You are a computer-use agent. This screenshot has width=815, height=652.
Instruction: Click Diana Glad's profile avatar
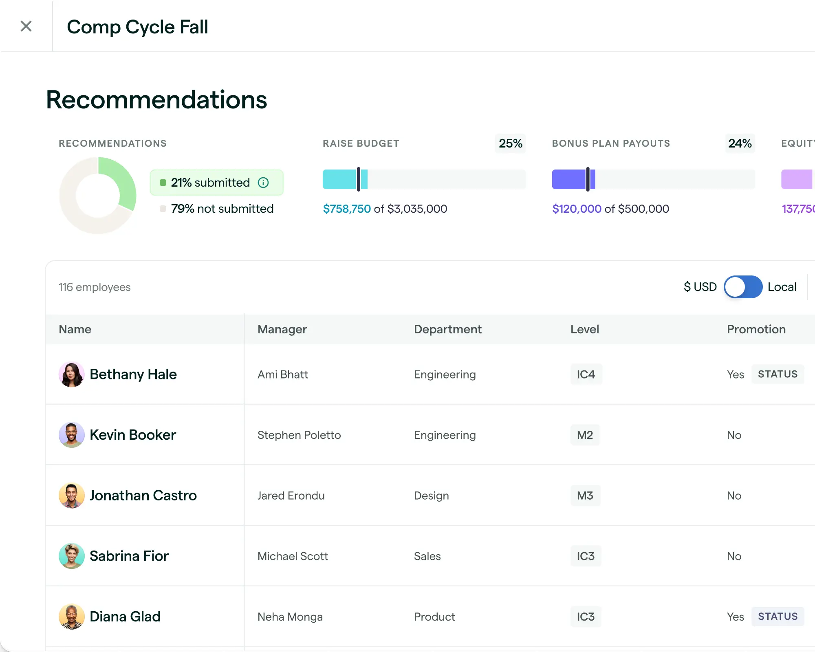pos(71,616)
